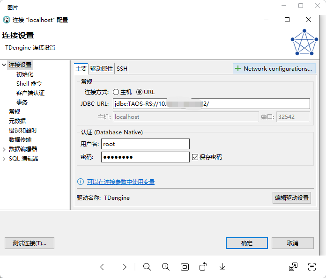Open the 常规 settings page
326x278 pixels.
pyautogui.click(x=15, y=111)
